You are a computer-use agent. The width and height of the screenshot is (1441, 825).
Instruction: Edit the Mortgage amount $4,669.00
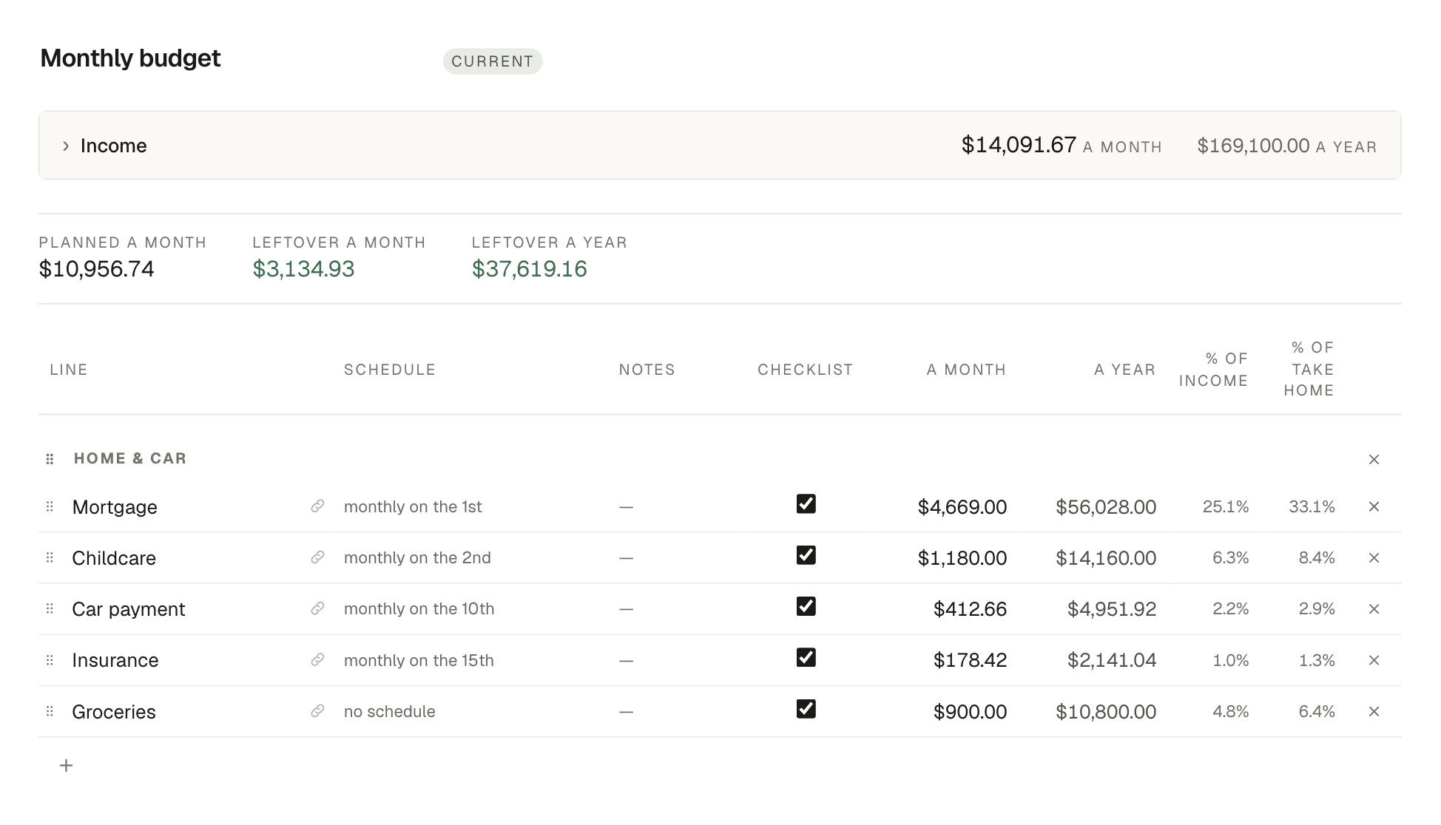pos(962,506)
